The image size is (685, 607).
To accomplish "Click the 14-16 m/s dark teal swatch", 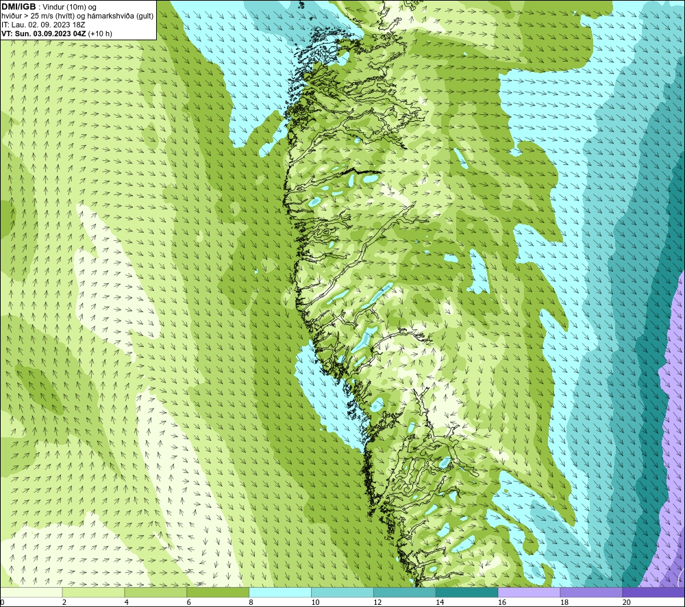I will click(x=467, y=593).
